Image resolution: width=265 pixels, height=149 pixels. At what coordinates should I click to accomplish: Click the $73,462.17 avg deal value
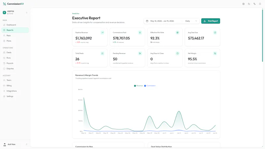point(196,38)
